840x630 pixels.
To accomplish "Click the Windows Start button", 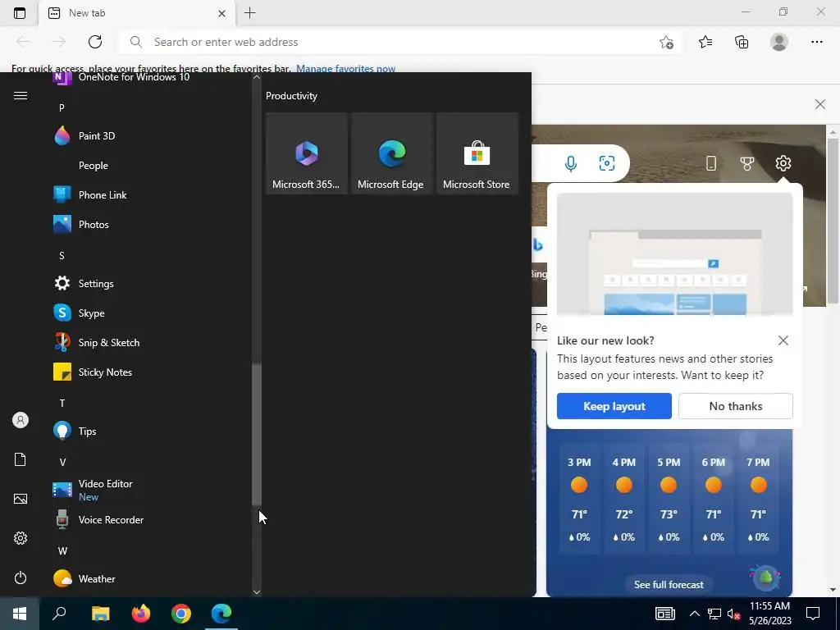I will click(20, 614).
